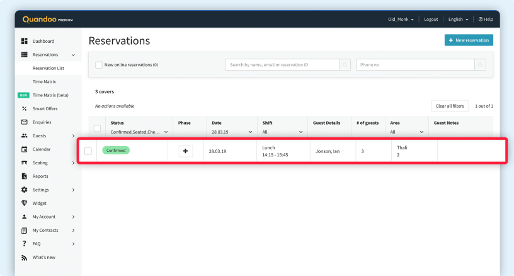Open Reservation List in the sidebar

click(49, 68)
